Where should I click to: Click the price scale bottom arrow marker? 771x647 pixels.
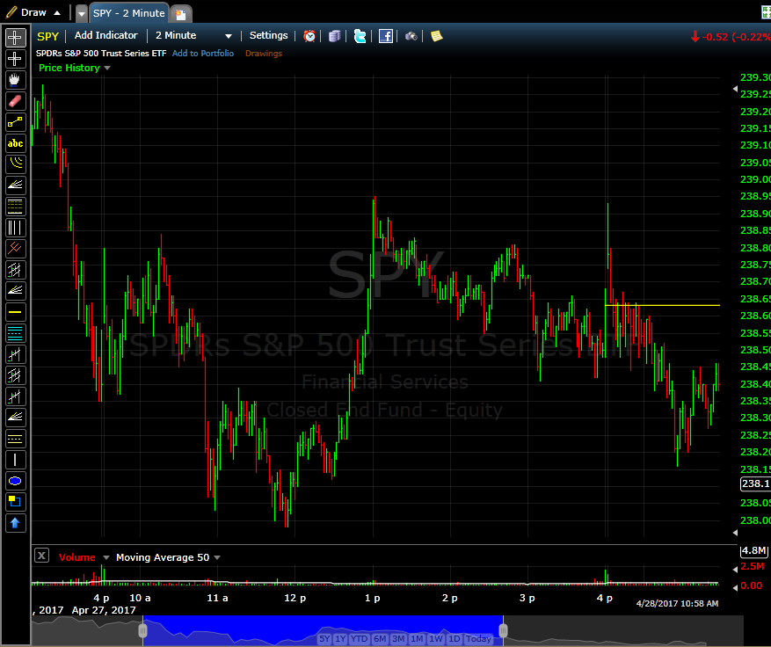click(x=736, y=533)
